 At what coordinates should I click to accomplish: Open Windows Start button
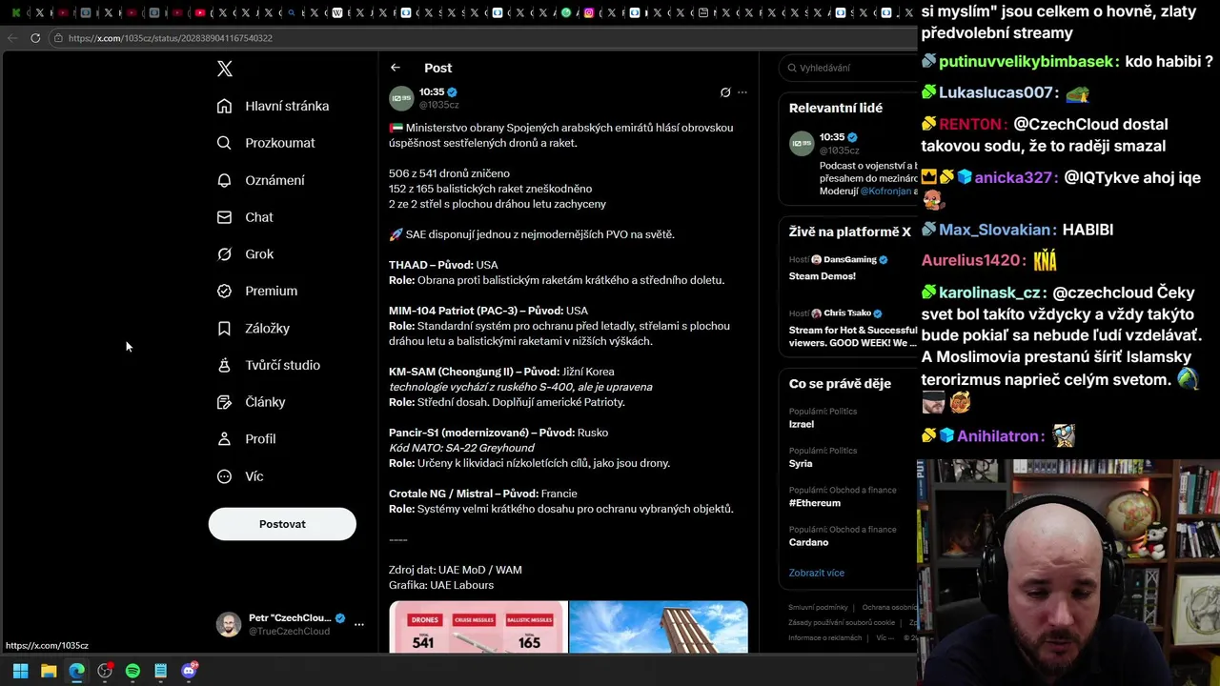20,671
